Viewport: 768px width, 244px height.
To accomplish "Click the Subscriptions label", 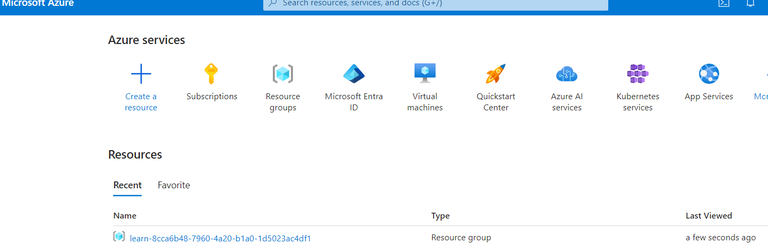I will coord(212,97).
